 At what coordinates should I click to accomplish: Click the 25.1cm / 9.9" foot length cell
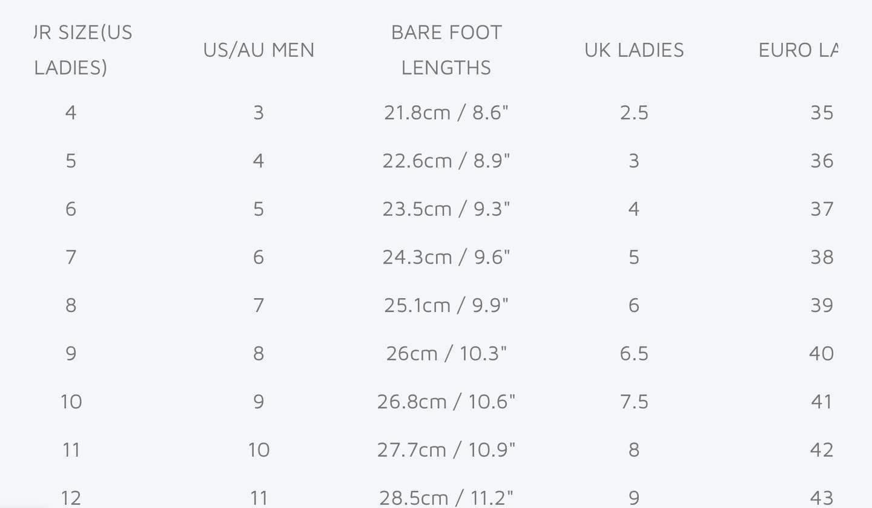pos(446,305)
